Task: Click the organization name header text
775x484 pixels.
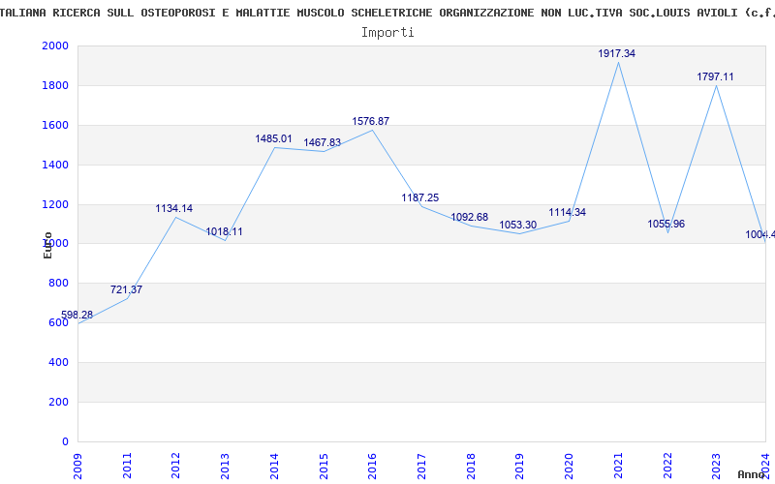Action: click(387, 13)
